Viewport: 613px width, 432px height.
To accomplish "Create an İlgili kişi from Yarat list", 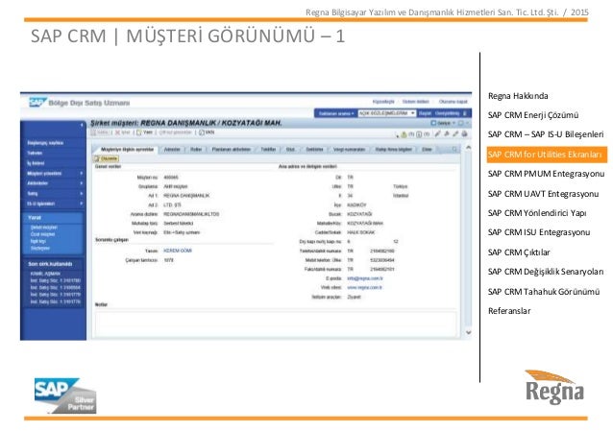I will coord(37,241).
